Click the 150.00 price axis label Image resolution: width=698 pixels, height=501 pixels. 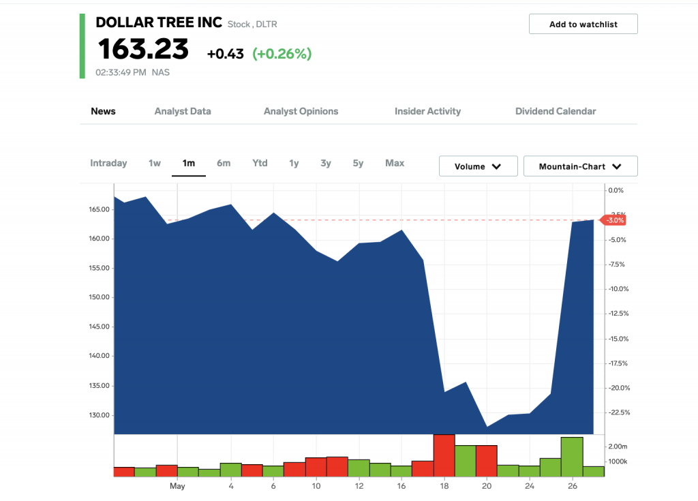(99, 297)
